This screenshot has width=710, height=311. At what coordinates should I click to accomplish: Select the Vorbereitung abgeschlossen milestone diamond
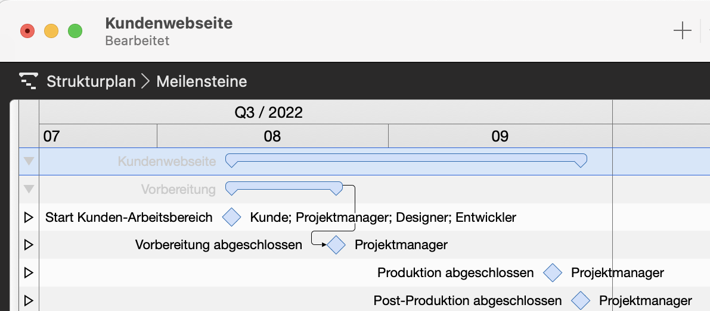pyautogui.click(x=336, y=244)
